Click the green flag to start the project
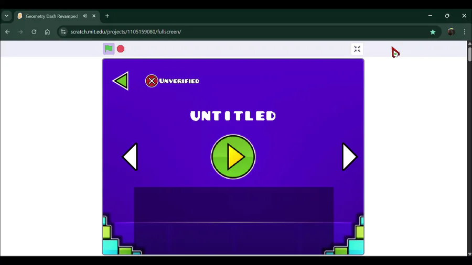Viewport: 472px width, 265px height. [x=109, y=49]
